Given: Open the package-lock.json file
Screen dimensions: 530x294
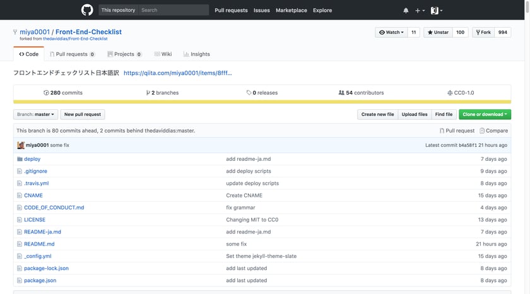Looking at the screenshot, I should (x=46, y=268).
